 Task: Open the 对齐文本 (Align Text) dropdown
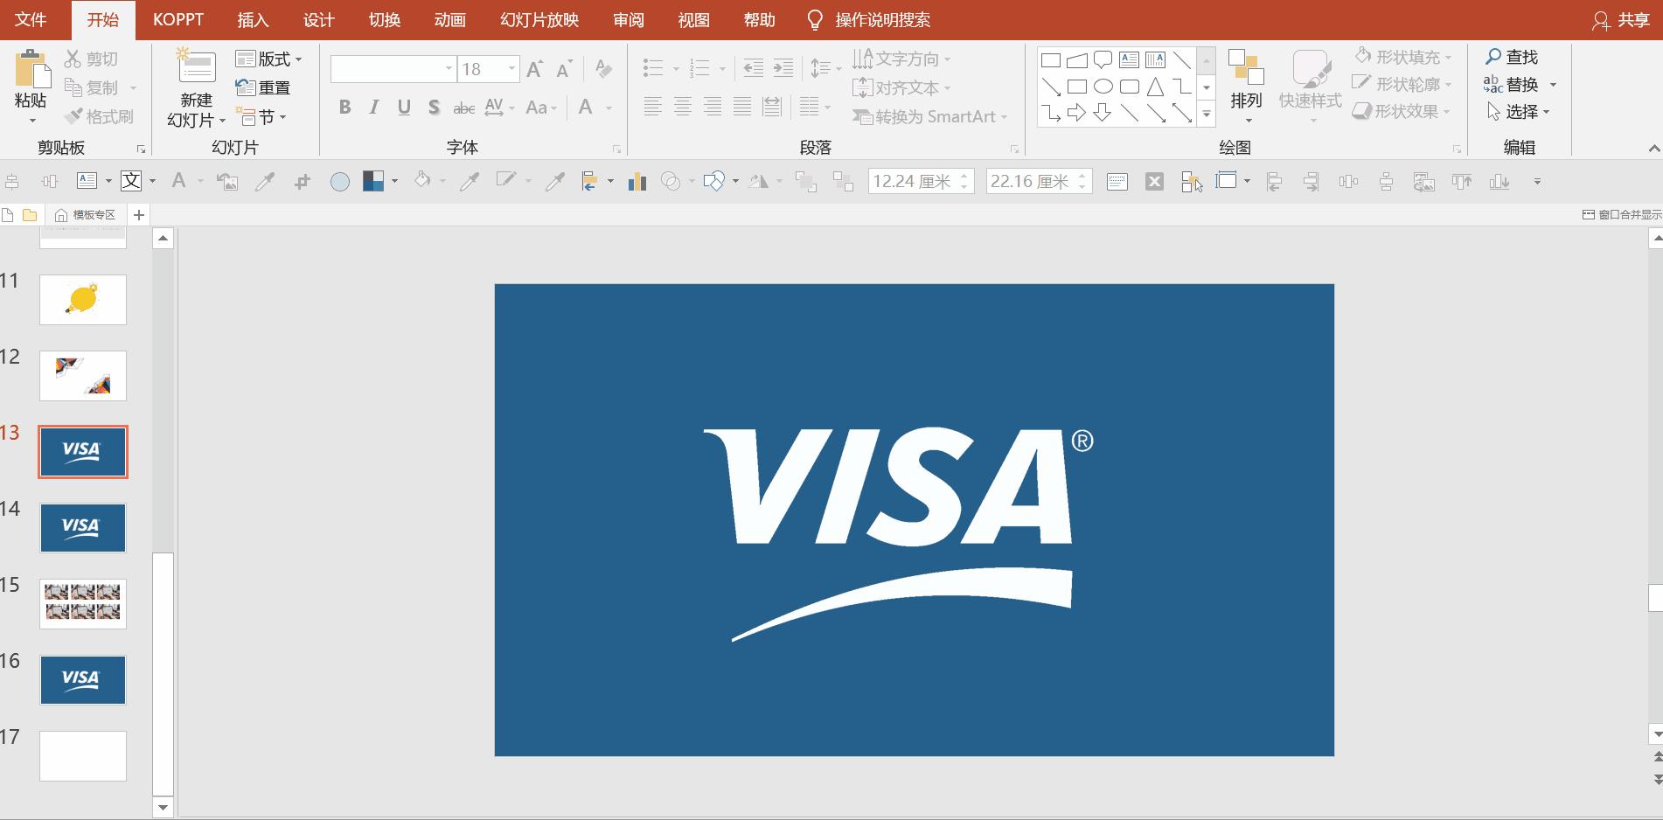pos(901,87)
